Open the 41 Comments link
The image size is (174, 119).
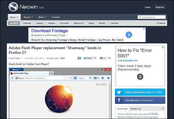click(x=53, y=58)
